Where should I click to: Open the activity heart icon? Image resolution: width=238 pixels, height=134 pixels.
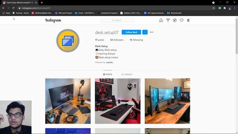(x=181, y=20)
